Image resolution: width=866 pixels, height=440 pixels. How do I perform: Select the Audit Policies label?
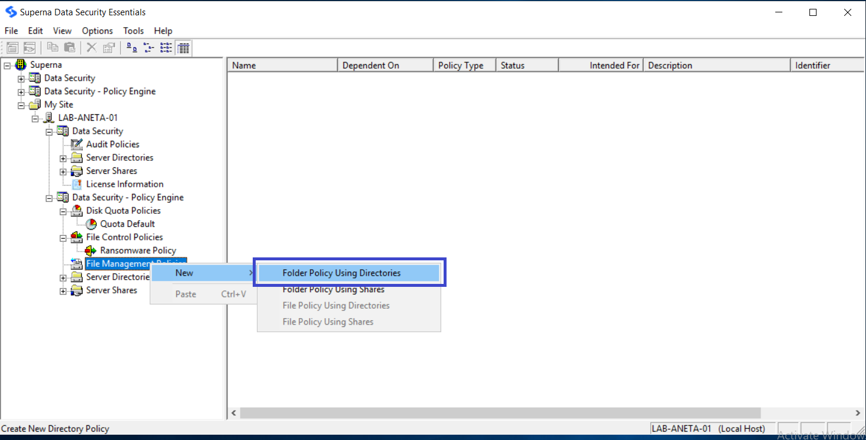(x=113, y=144)
